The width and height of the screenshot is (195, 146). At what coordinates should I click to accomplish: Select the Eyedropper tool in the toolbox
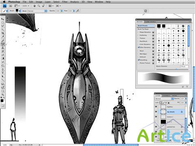point(3,36)
